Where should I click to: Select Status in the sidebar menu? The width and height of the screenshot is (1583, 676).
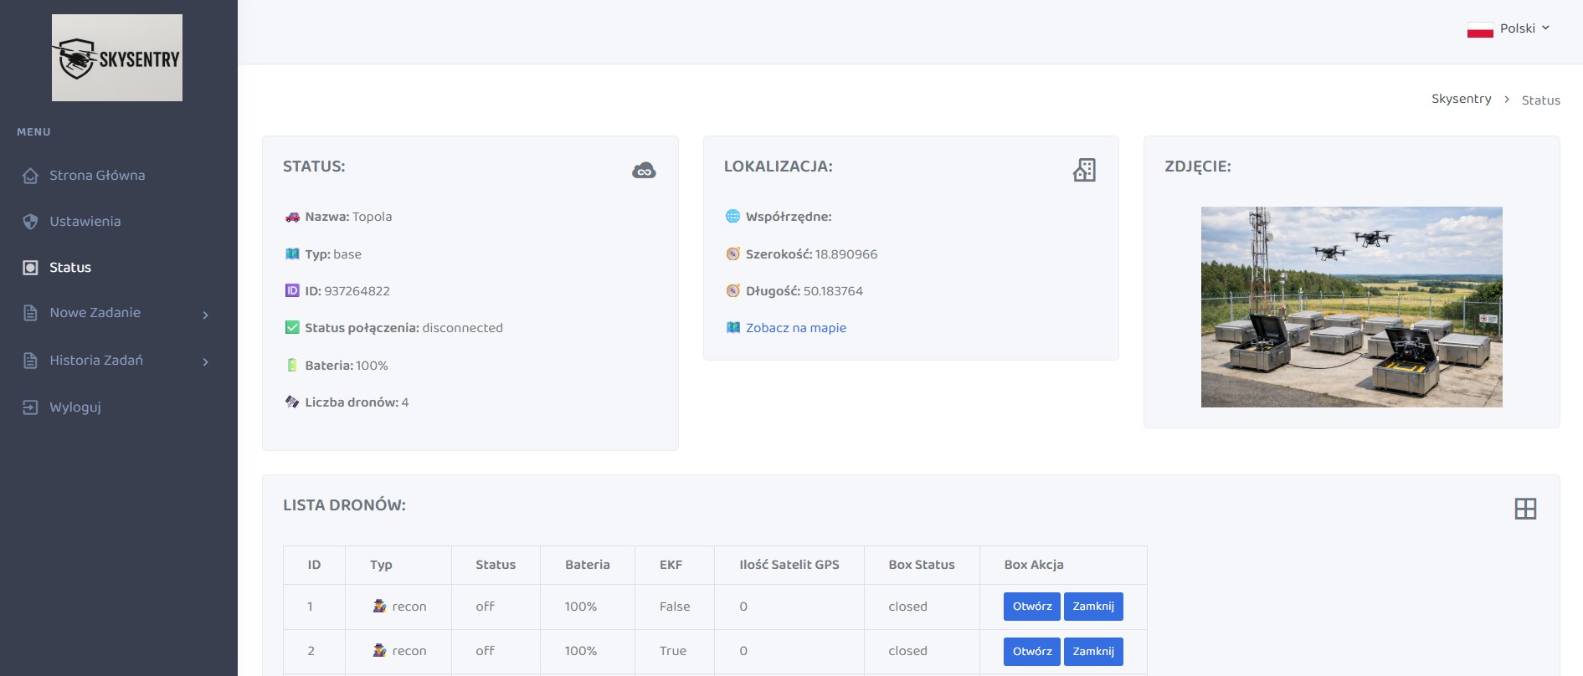70,268
